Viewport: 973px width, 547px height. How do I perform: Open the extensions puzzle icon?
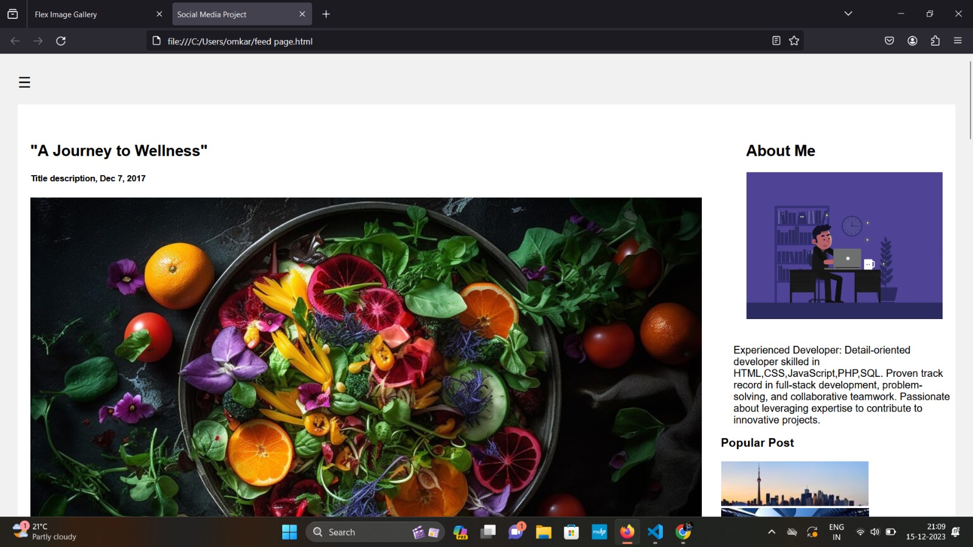935,41
